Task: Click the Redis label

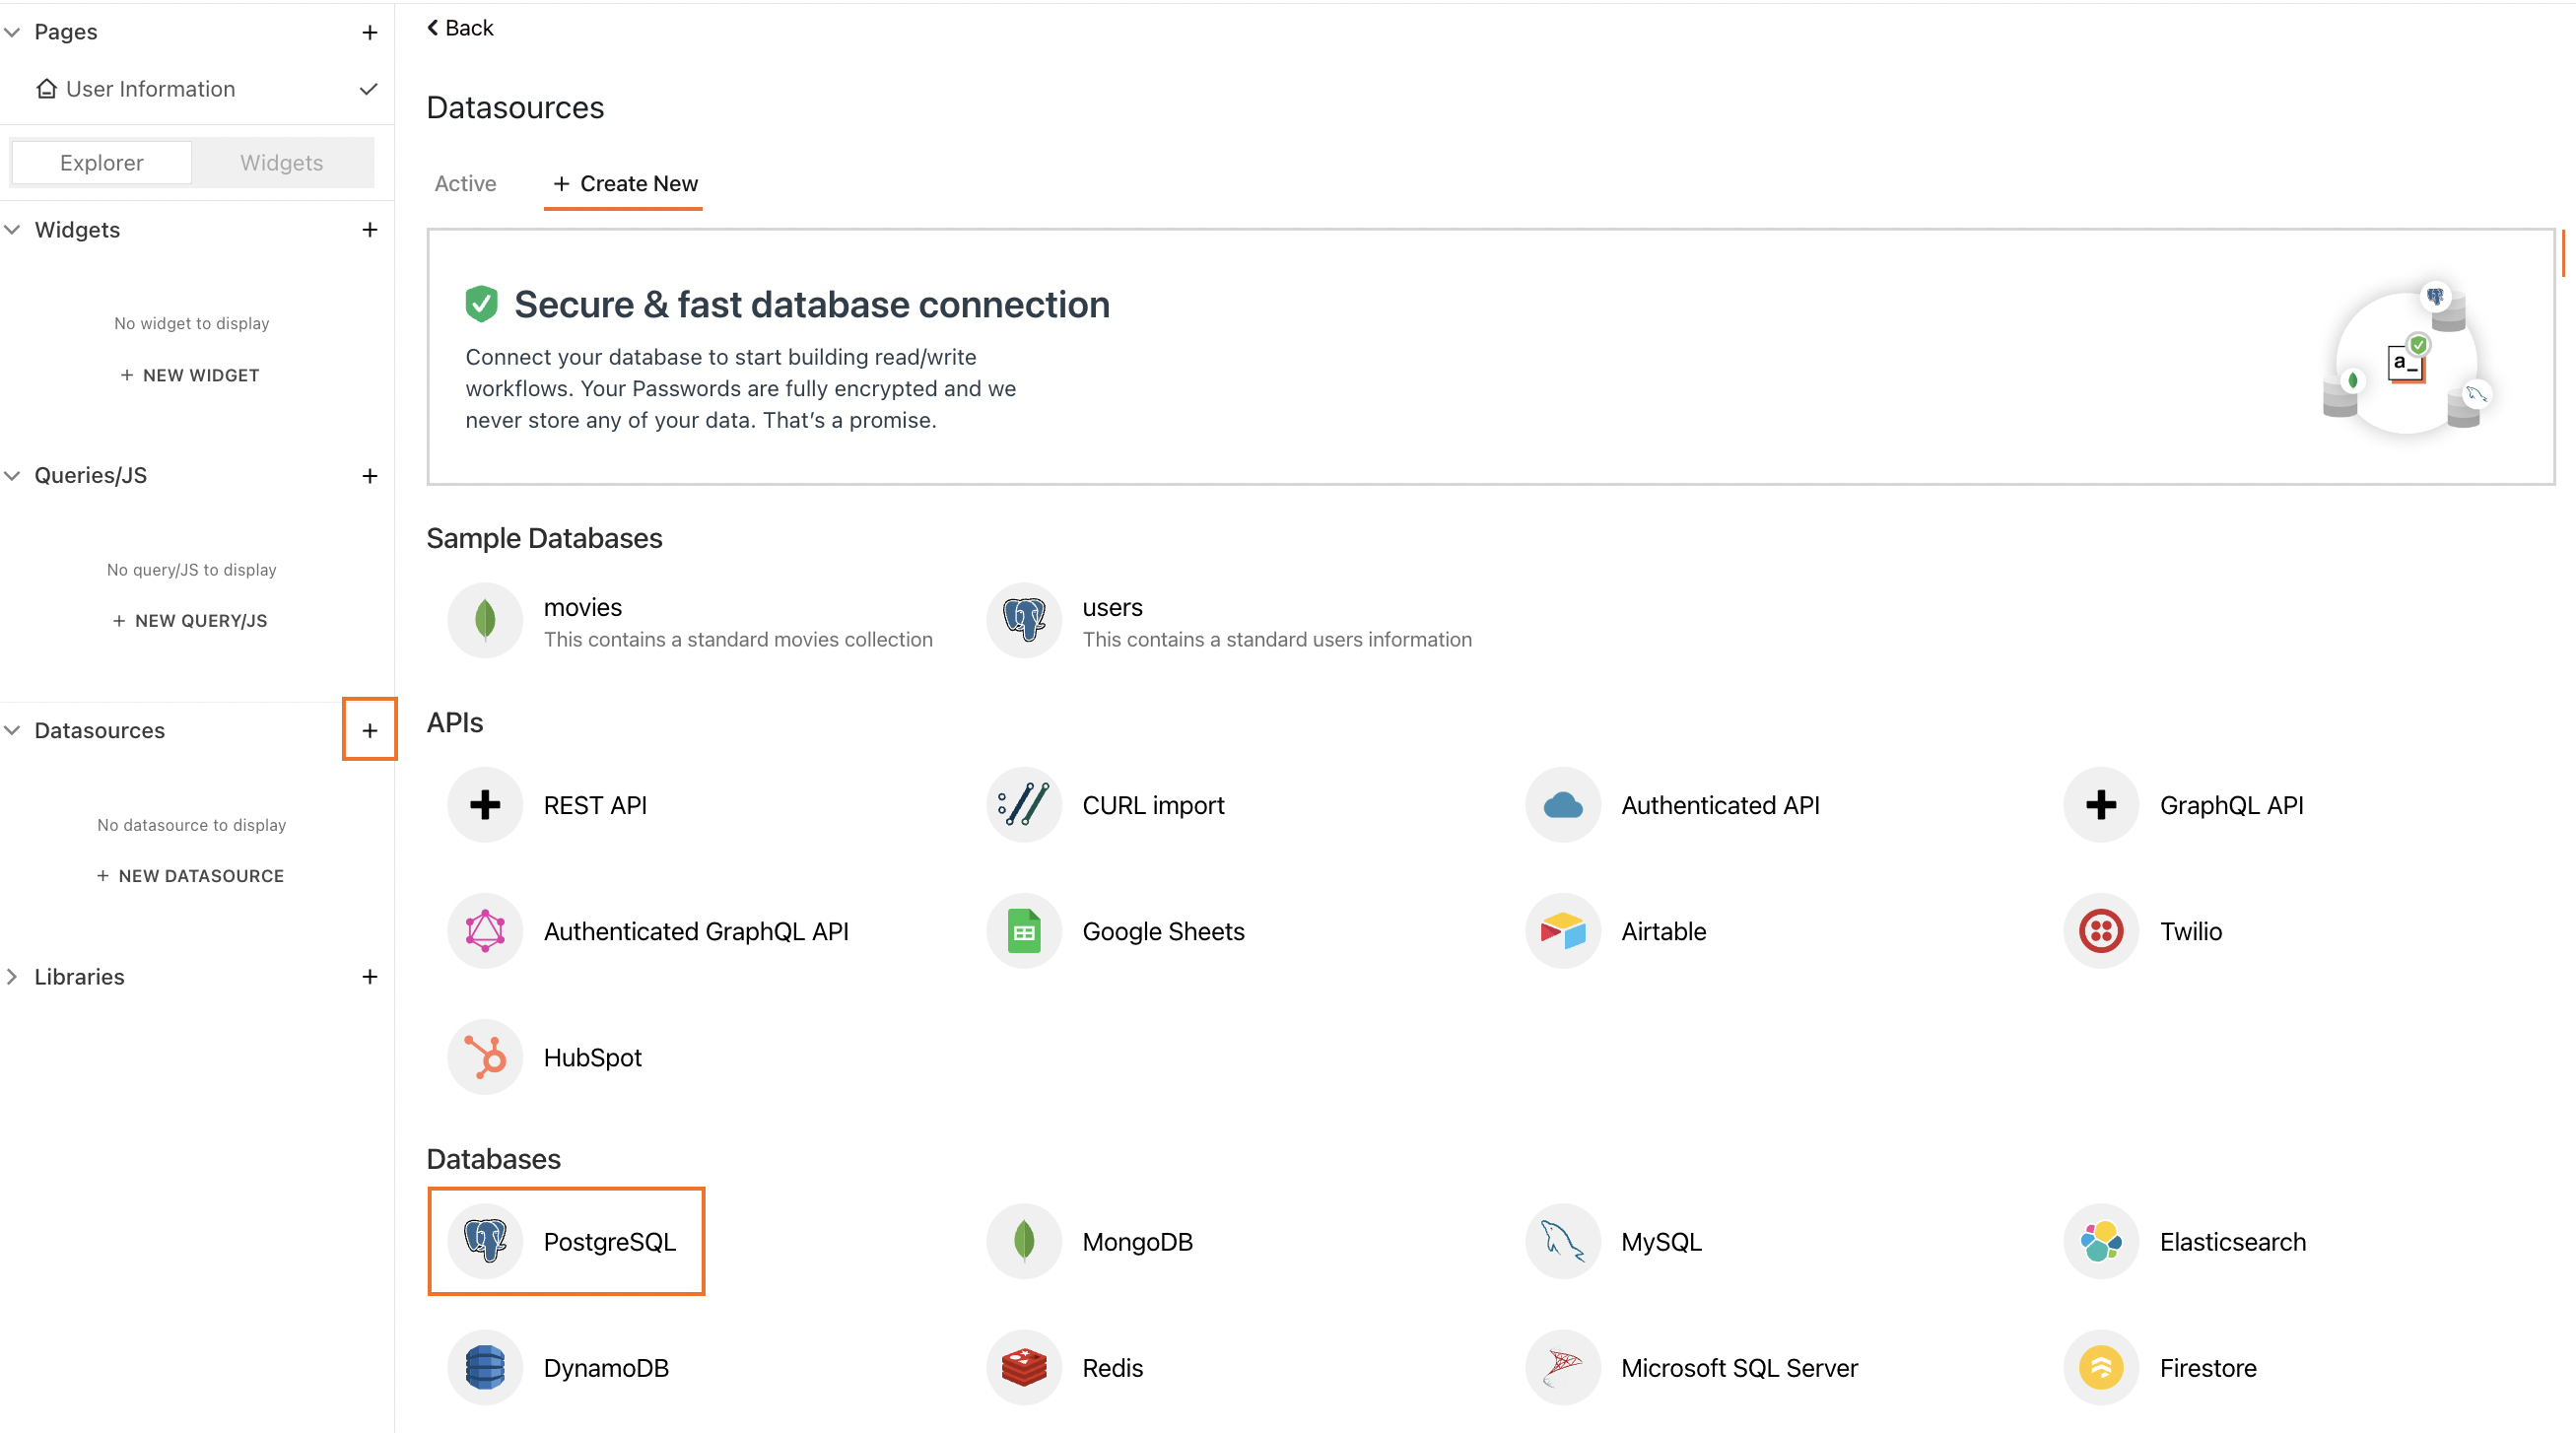Action: tap(1113, 1368)
